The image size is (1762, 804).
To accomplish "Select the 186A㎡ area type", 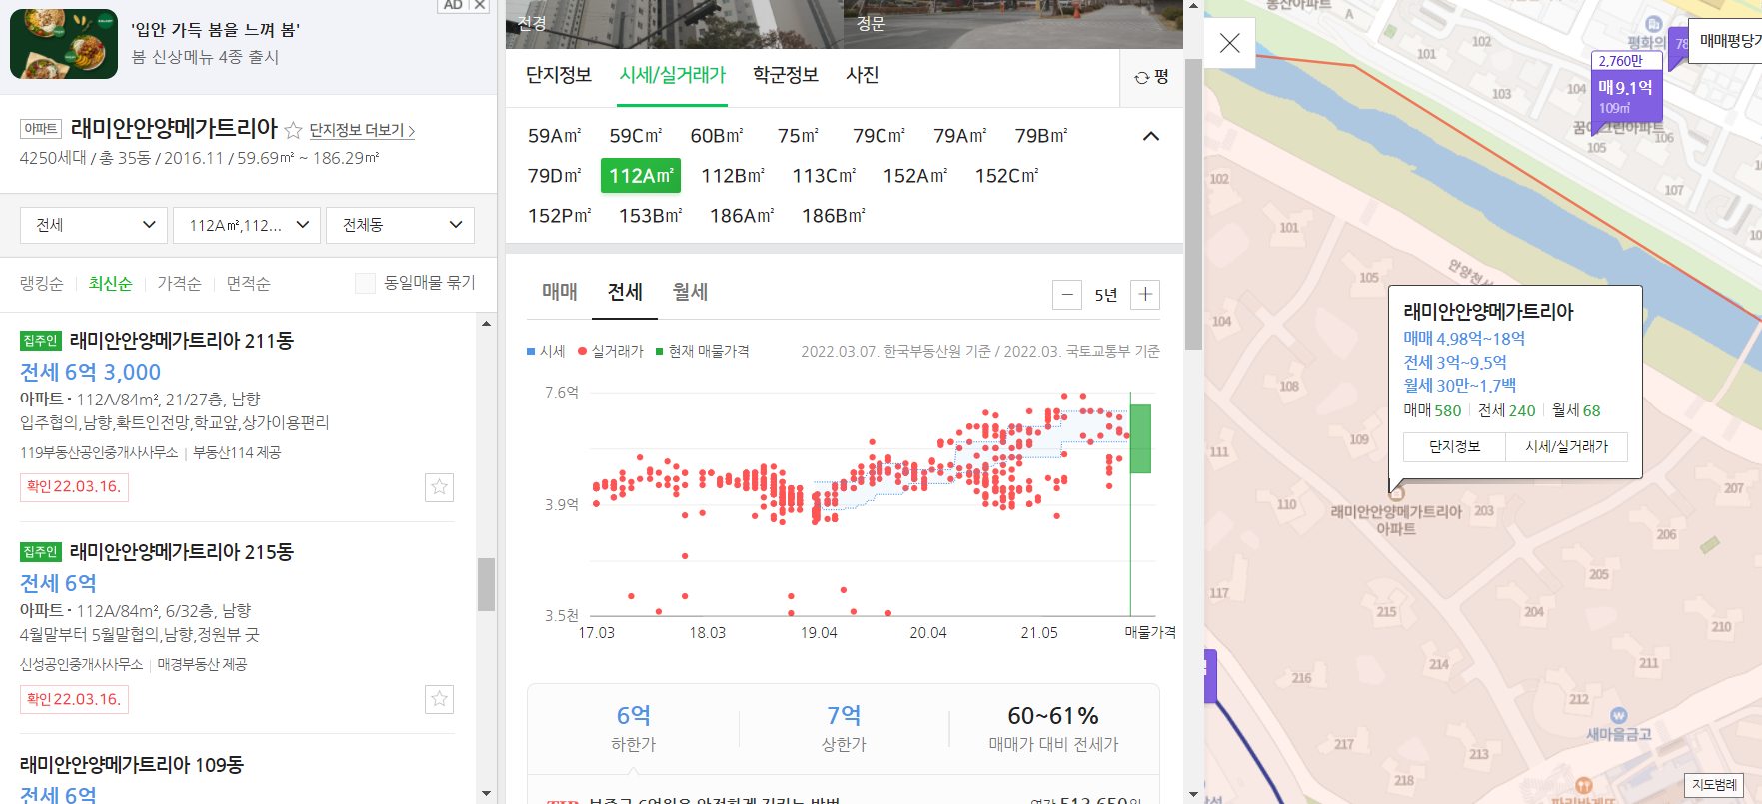I will tap(742, 216).
